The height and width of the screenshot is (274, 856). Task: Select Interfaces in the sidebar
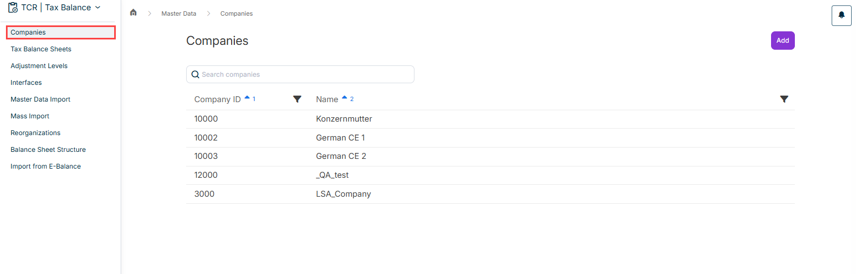(26, 83)
